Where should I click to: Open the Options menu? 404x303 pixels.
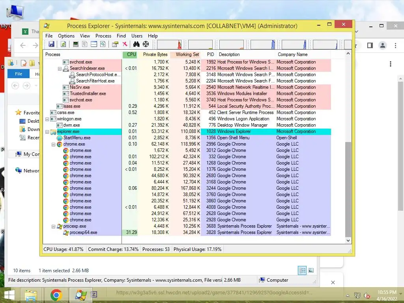tap(66, 36)
